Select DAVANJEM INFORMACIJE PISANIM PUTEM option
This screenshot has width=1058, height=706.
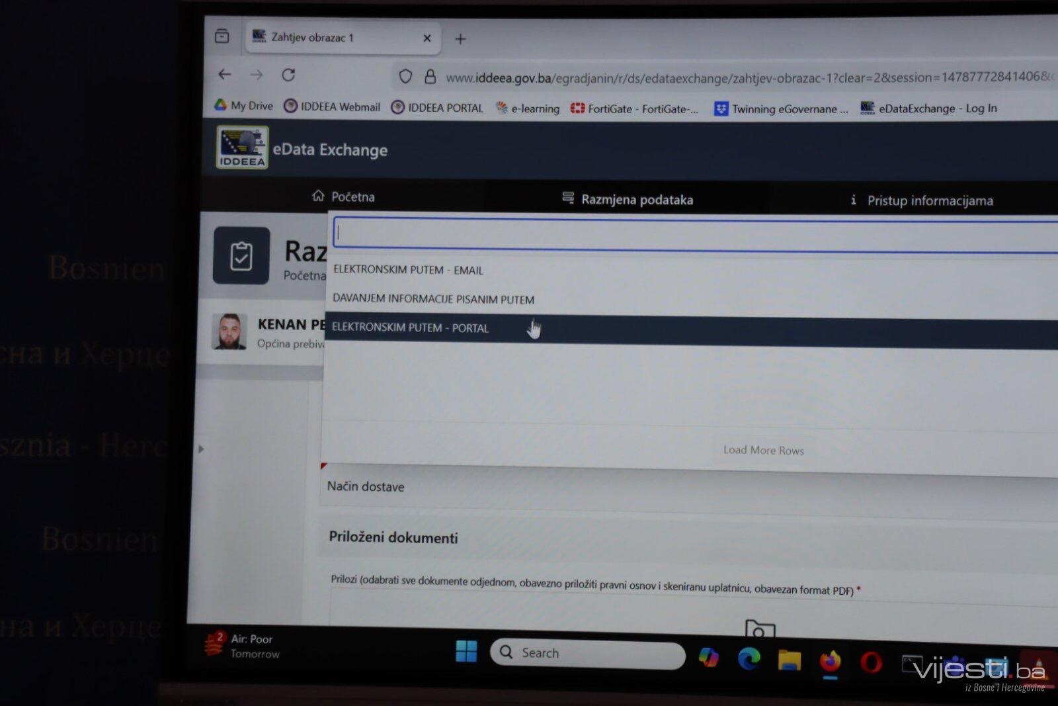433,299
